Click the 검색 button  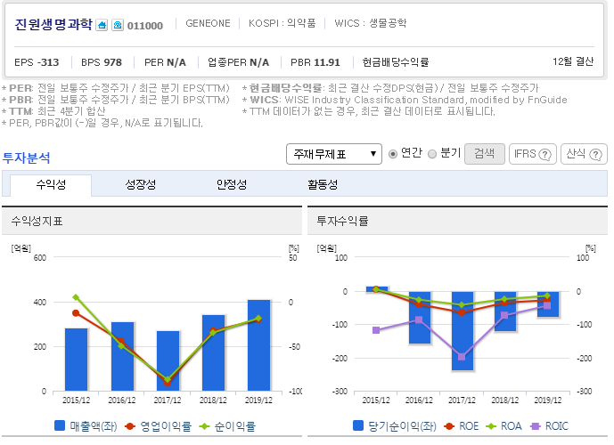coord(485,154)
